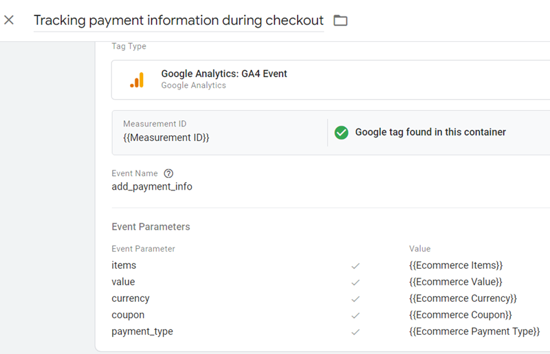550x354 pixels.
Task: Click the {{Ecommerce Currency}} value
Action: [463, 298]
